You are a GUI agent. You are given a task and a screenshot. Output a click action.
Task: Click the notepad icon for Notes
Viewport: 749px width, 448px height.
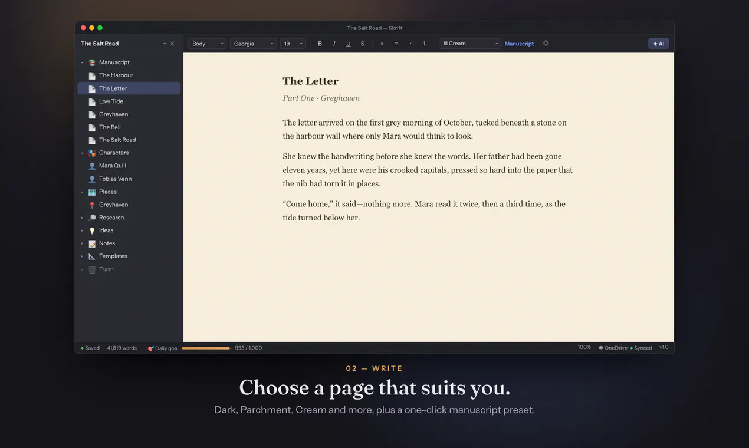pyautogui.click(x=92, y=243)
